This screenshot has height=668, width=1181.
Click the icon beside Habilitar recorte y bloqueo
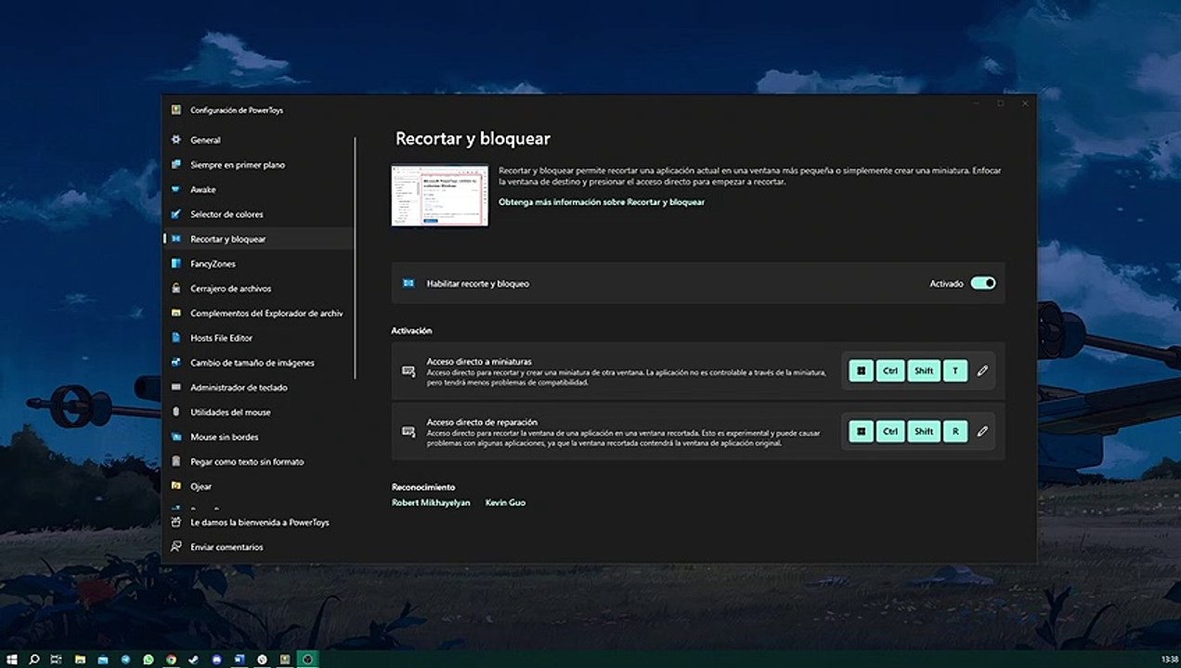click(x=409, y=283)
